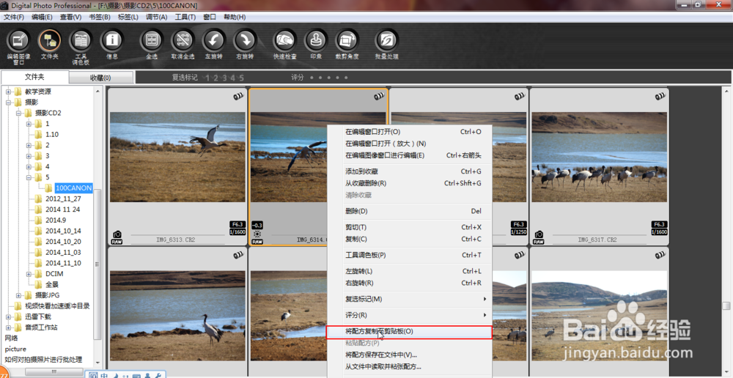Image resolution: width=733 pixels, height=378 pixels.
Task: Click 如何对拍摄照片进行批处理 entry
Action: (x=43, y=360)
